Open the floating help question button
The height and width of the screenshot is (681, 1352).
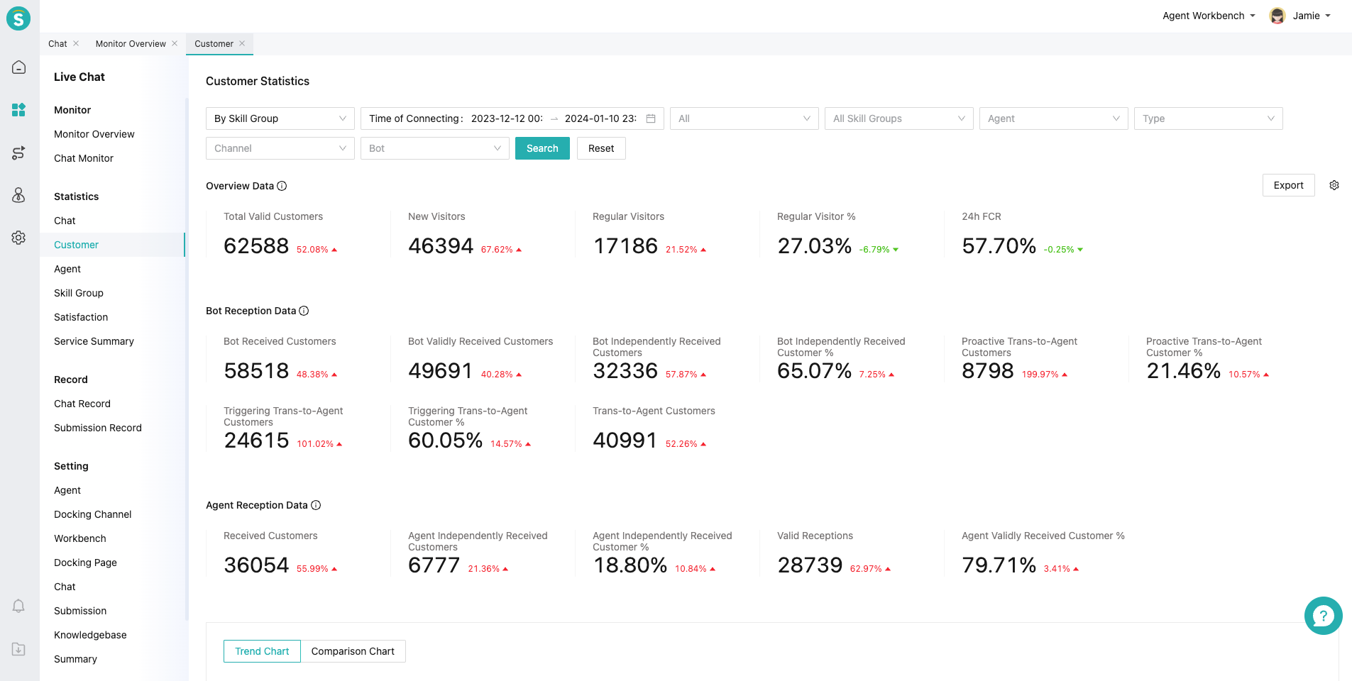point(1324,616)
